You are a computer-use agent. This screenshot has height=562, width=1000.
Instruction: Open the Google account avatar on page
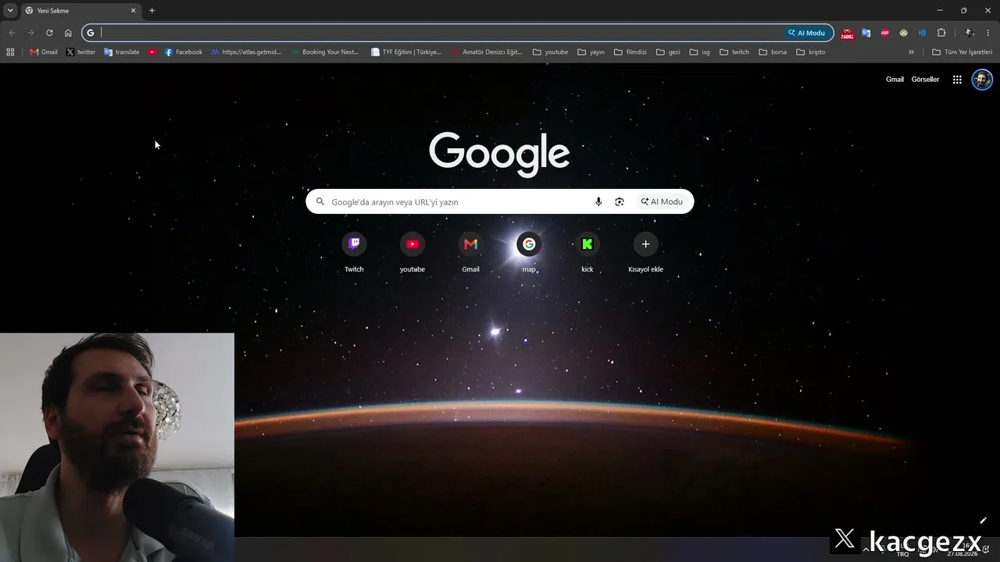point(982,80)
